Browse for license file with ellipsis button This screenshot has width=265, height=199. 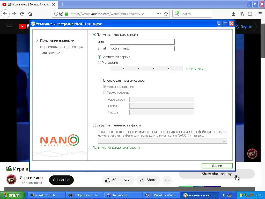point(224,141)
